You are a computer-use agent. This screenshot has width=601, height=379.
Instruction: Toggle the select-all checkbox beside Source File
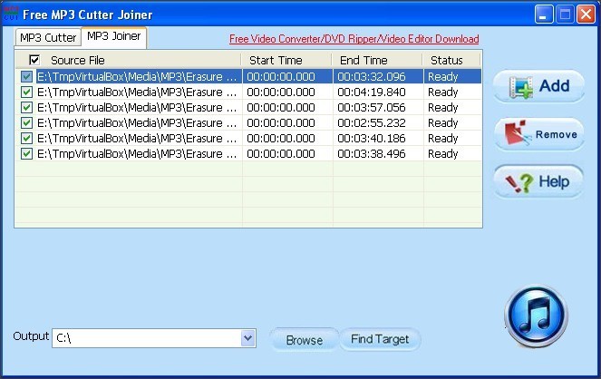pos(34,60)
